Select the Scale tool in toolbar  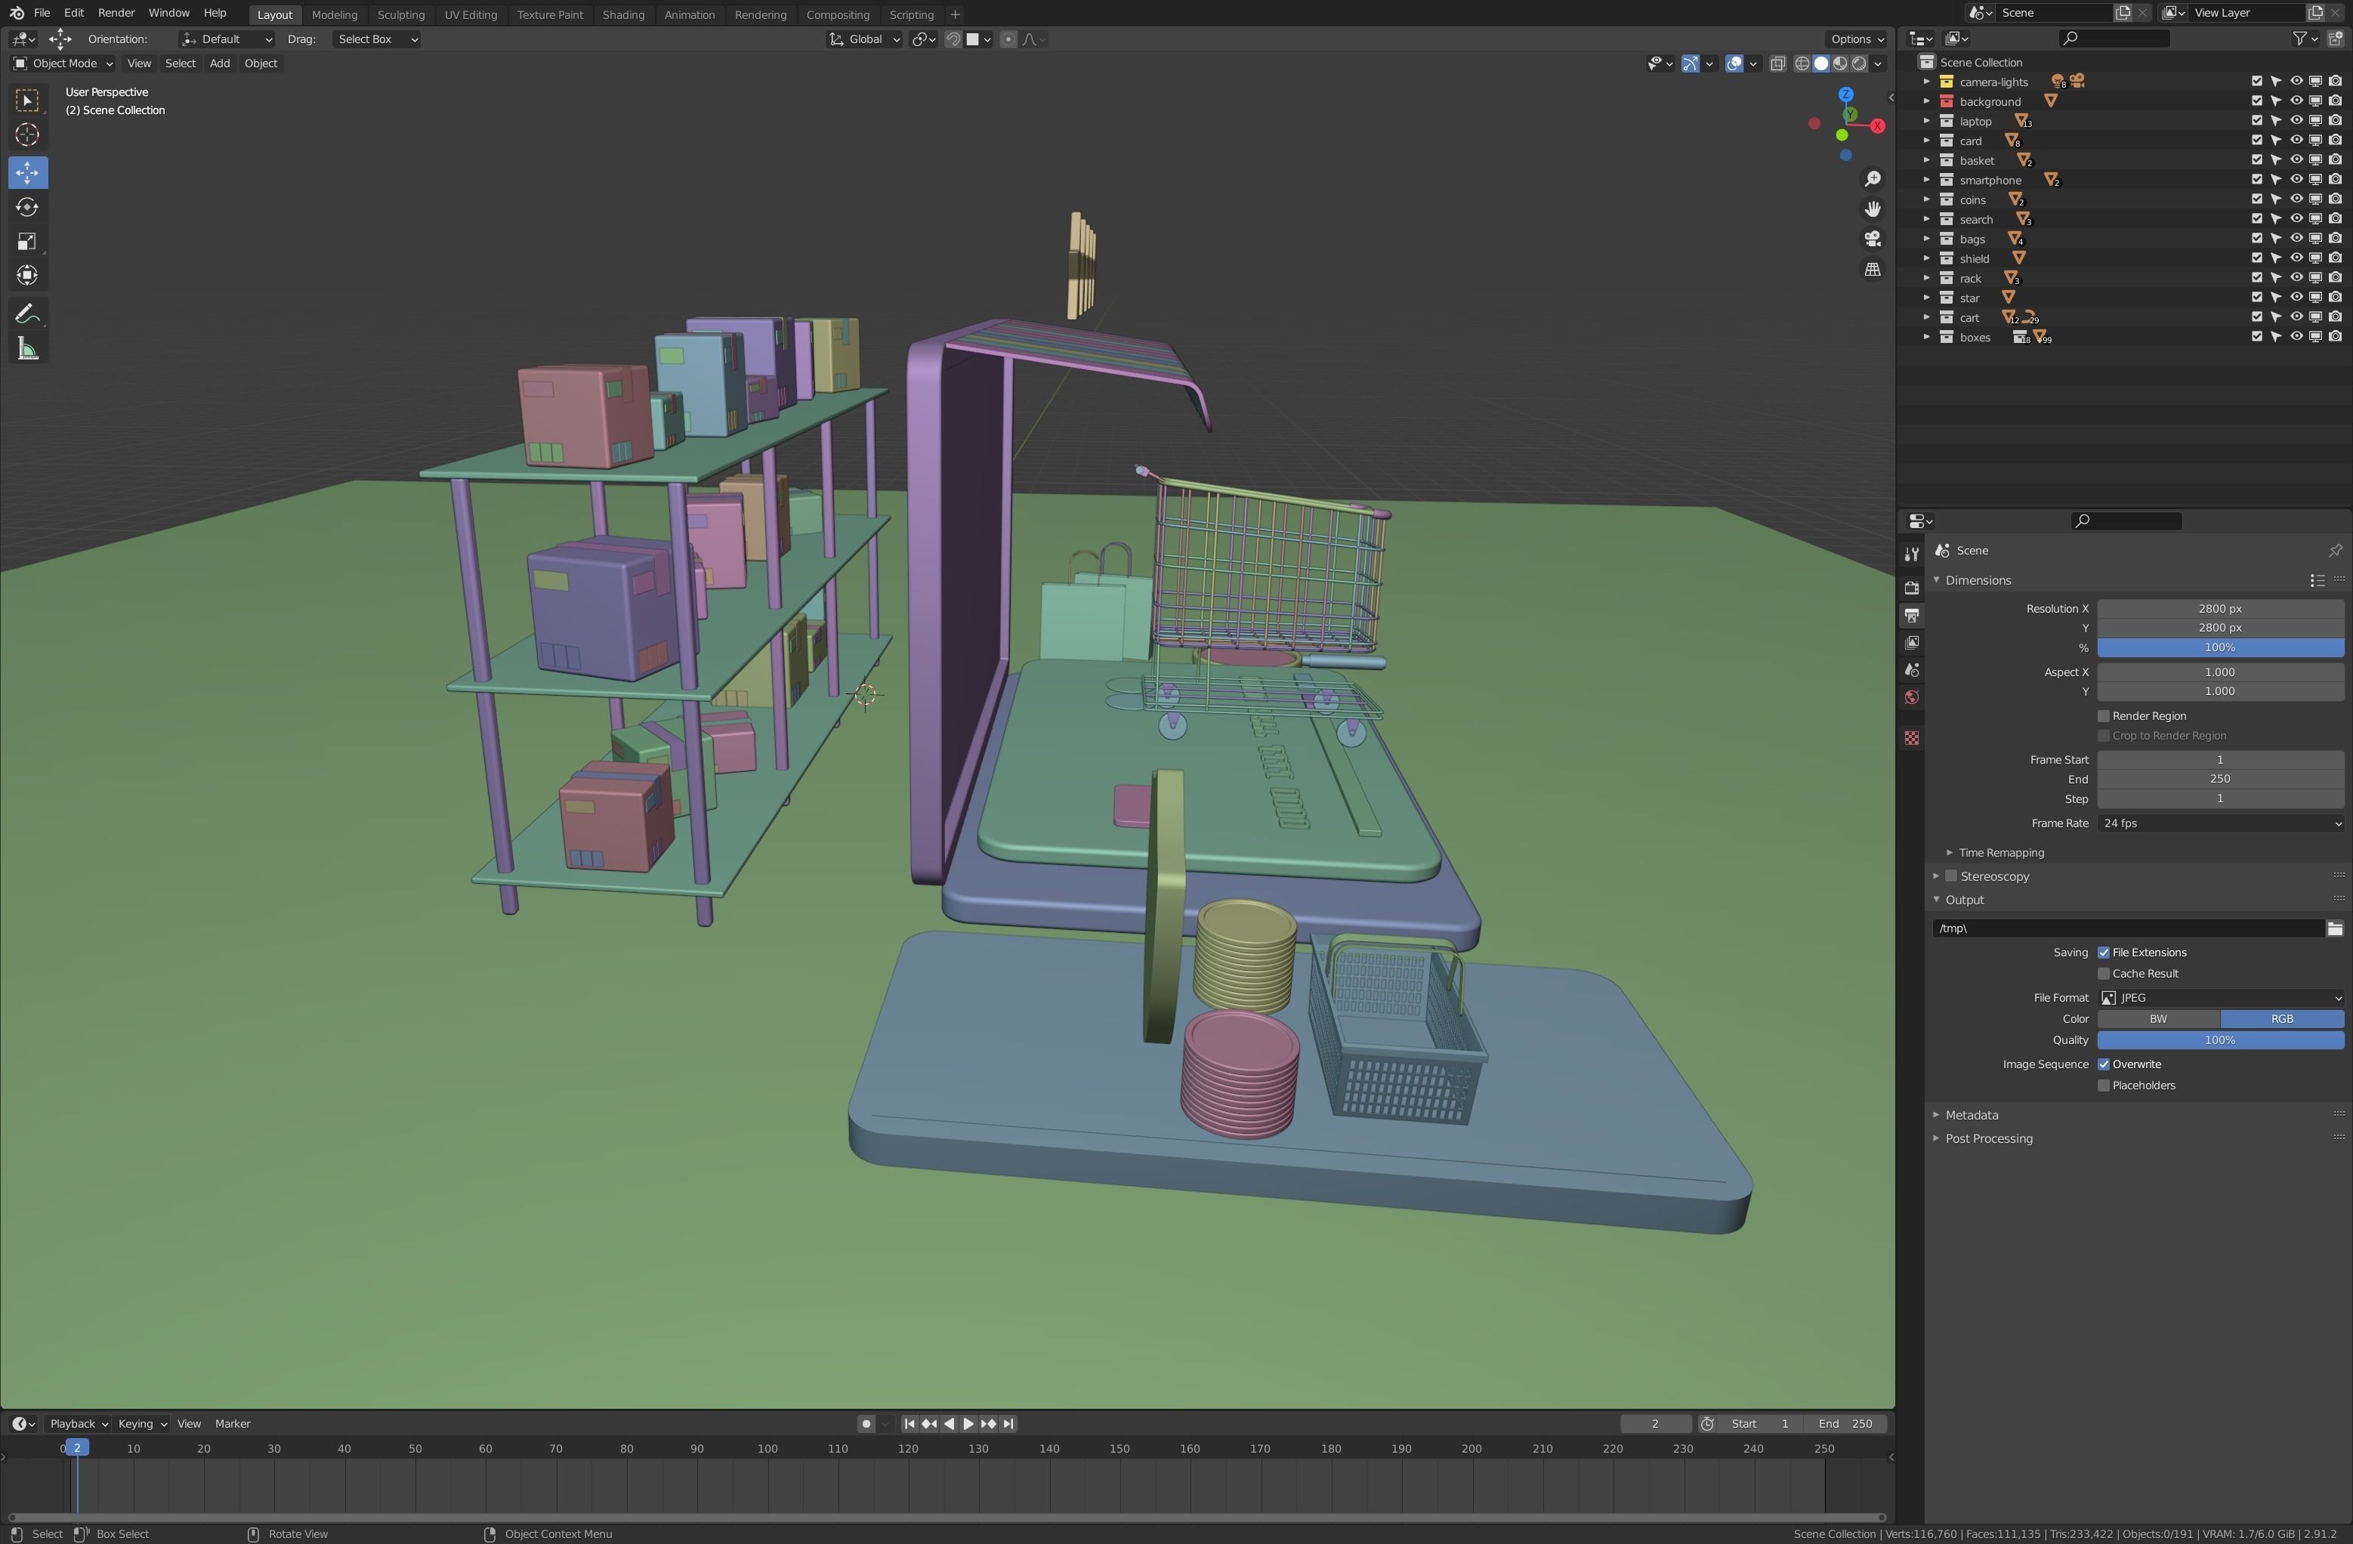pyautogui.click(x=28, y=241)
